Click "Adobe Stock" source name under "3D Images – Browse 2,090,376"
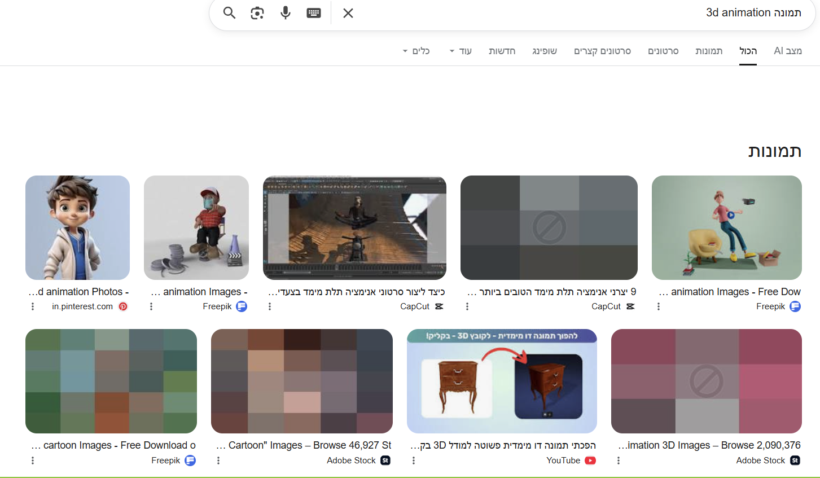 [761, 461]
